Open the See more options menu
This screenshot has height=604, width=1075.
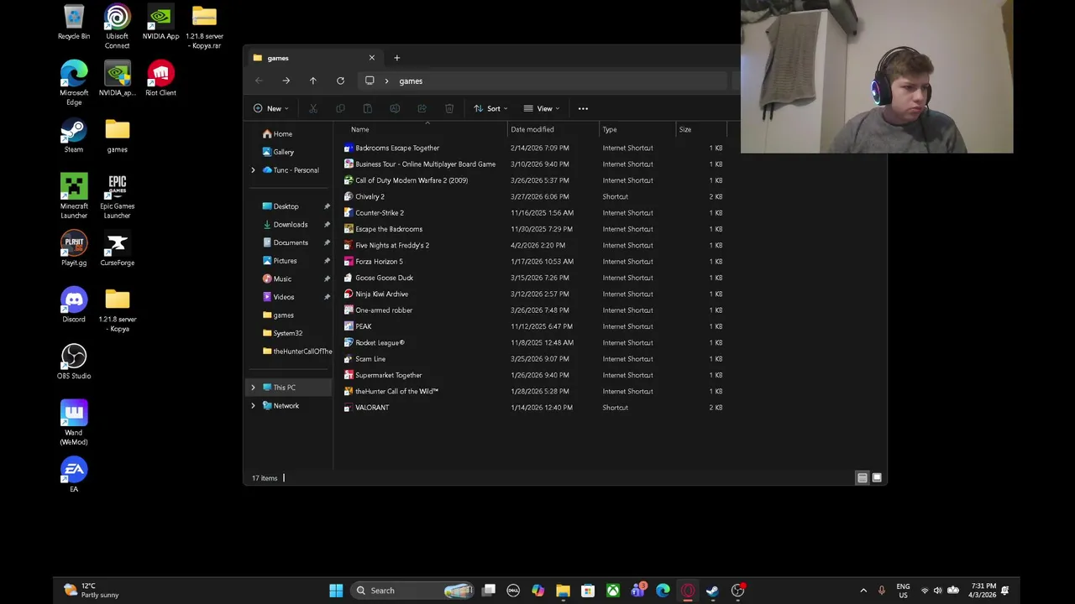tap(583, 108)
